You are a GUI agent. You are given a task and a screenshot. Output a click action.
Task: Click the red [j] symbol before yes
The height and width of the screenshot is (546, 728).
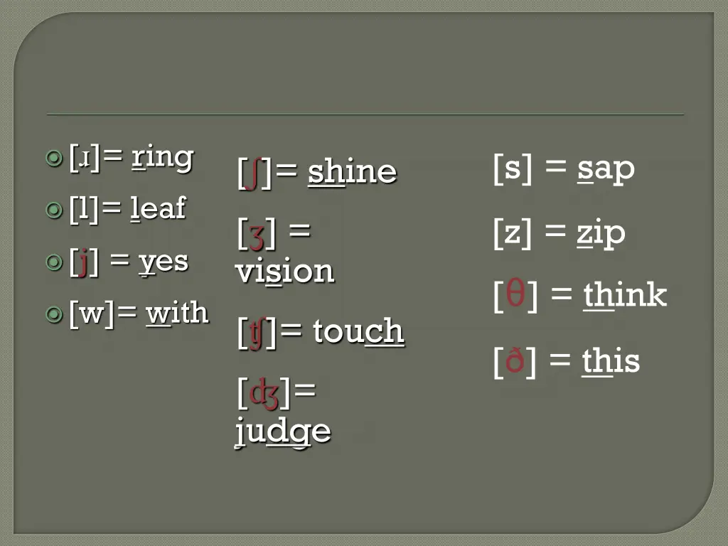click(x=84, y=263)
